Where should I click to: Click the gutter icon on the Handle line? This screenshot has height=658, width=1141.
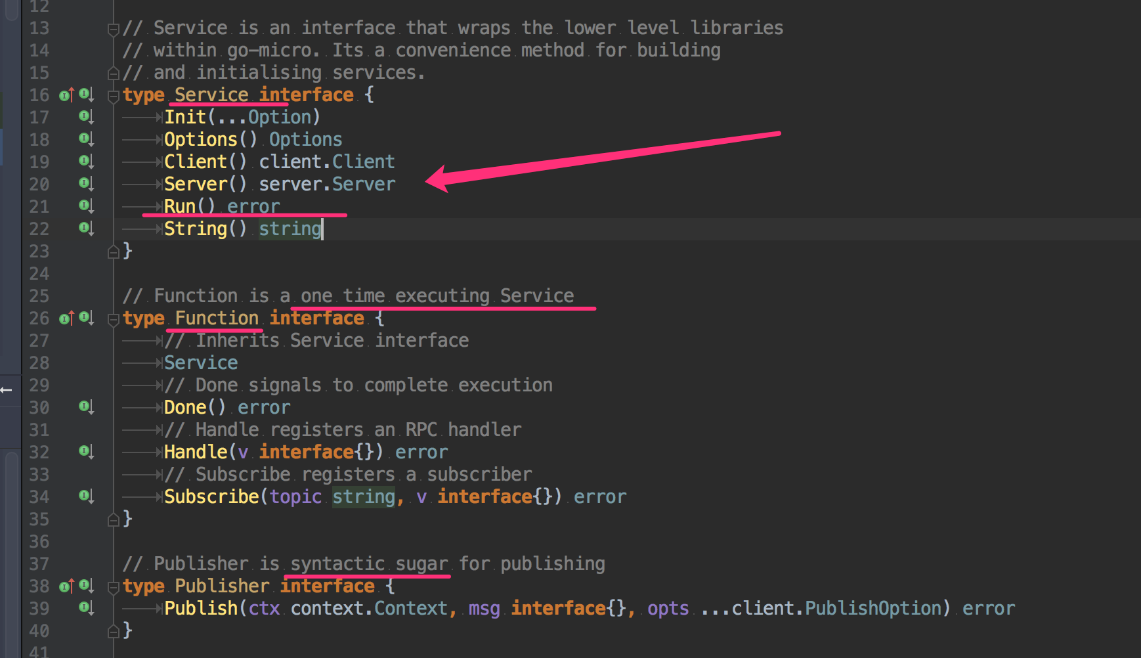click(87, 452)
